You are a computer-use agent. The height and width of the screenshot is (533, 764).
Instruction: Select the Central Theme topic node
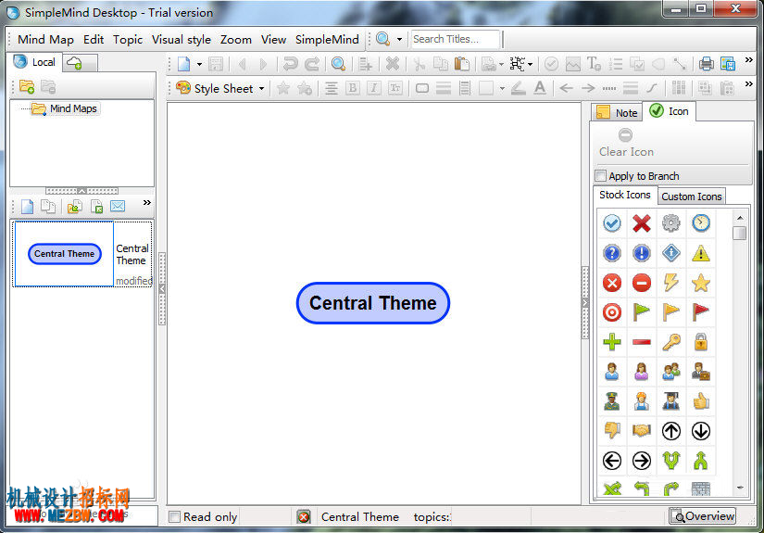point(373,303)
